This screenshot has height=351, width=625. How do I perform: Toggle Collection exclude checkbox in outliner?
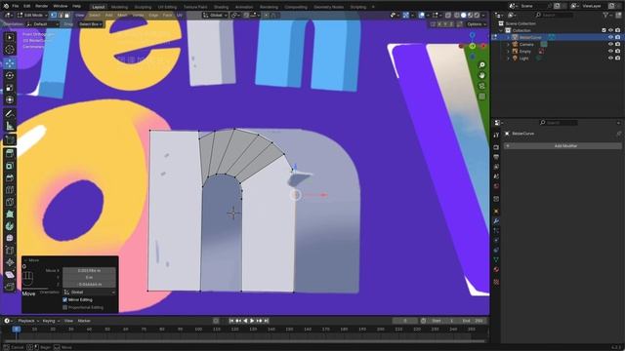[604, 30]
